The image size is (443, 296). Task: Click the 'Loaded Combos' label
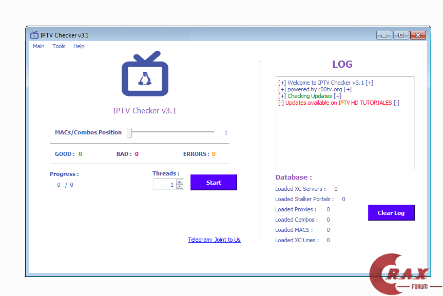296,220
